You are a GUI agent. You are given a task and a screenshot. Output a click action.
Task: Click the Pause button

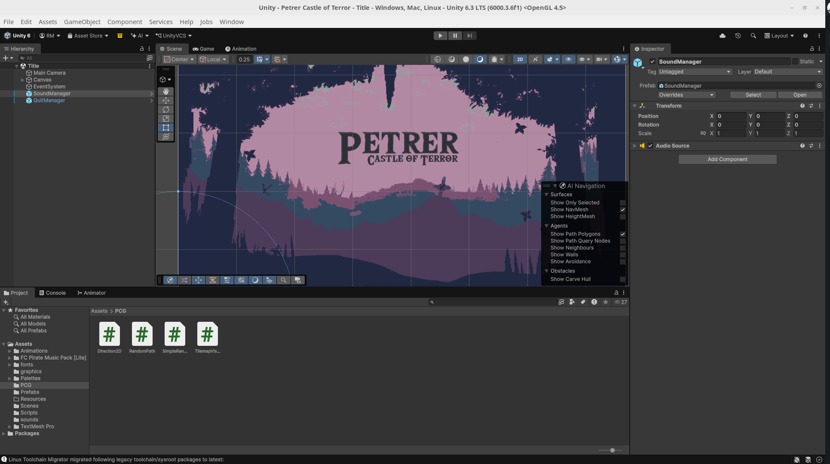pyautogui.click(x=455, y=36)
